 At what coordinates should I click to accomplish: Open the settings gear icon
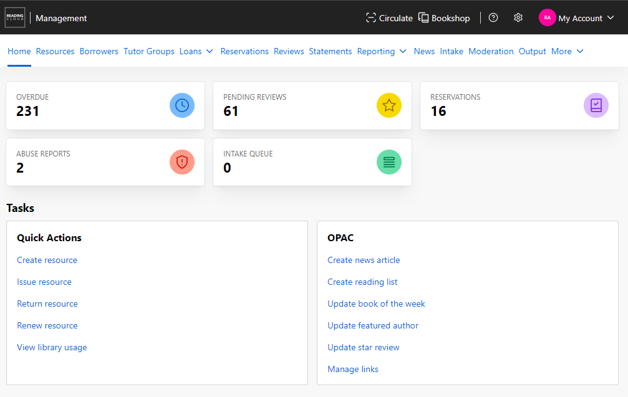tap(518, 18)
